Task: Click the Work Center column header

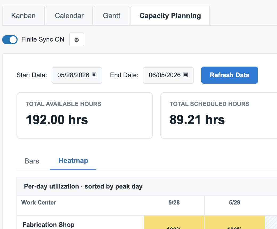Action: (x=80, y=206)
